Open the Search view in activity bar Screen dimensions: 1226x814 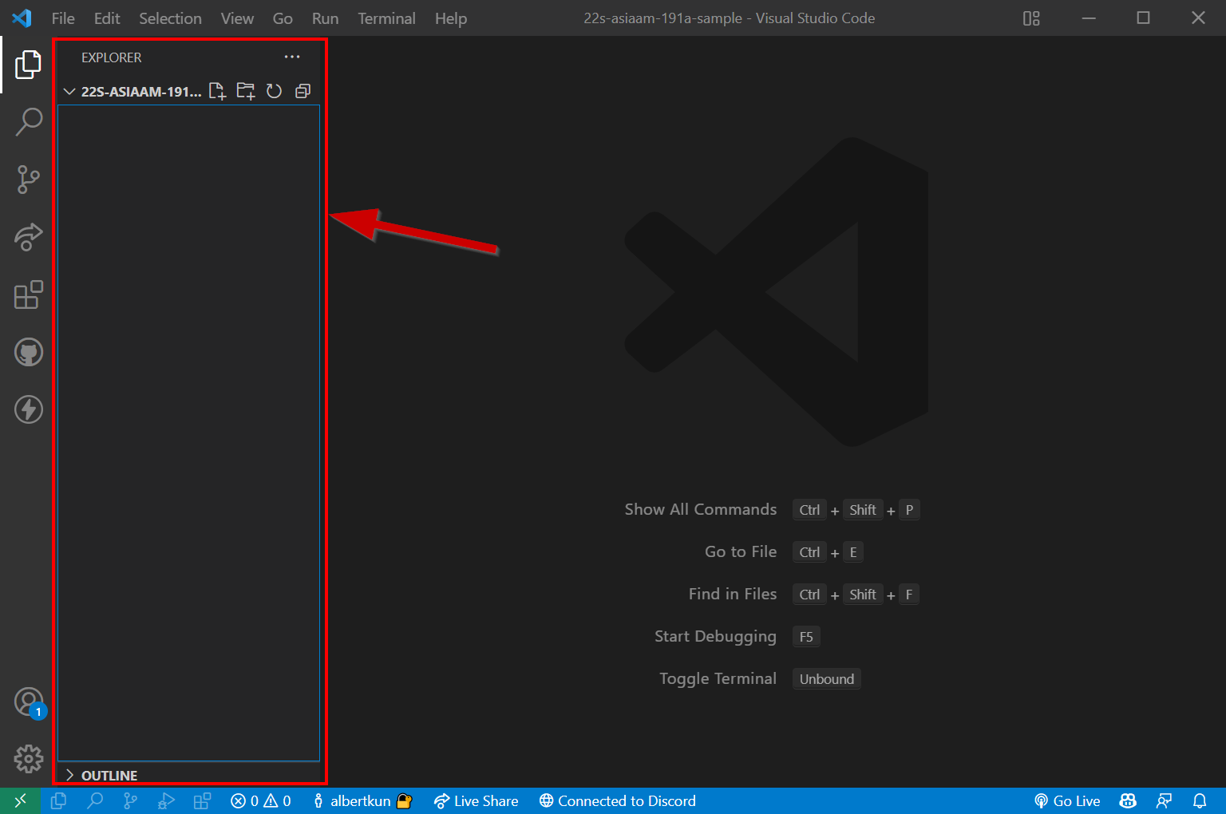[28, 121]
